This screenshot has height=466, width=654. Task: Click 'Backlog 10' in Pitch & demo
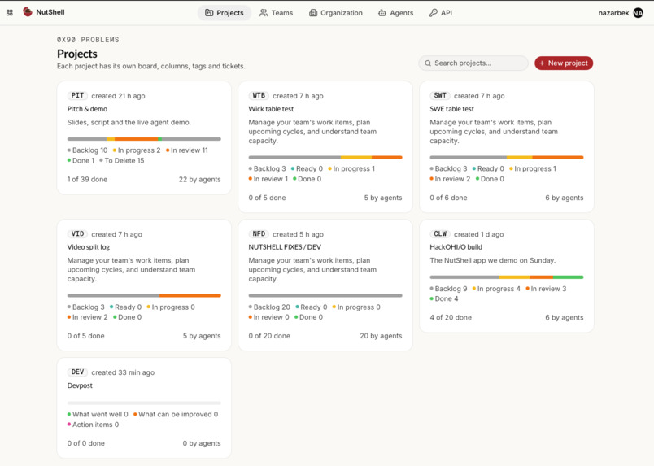coord(87,150)
